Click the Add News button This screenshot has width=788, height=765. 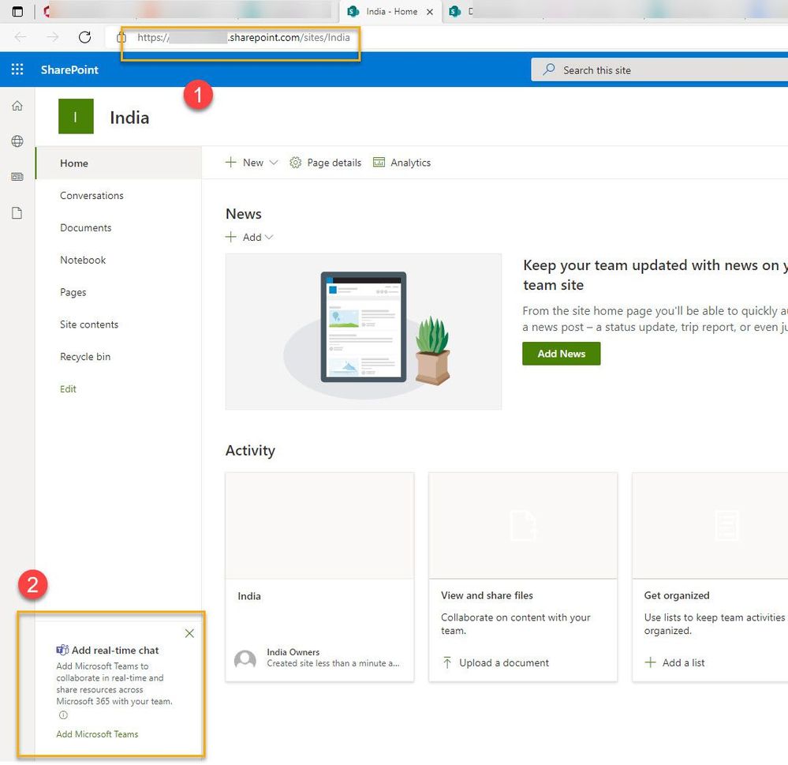(x=561, y=354)
